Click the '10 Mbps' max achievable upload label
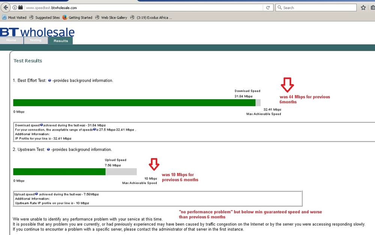Viewport: 375px width, 235px height. [151, 179]
